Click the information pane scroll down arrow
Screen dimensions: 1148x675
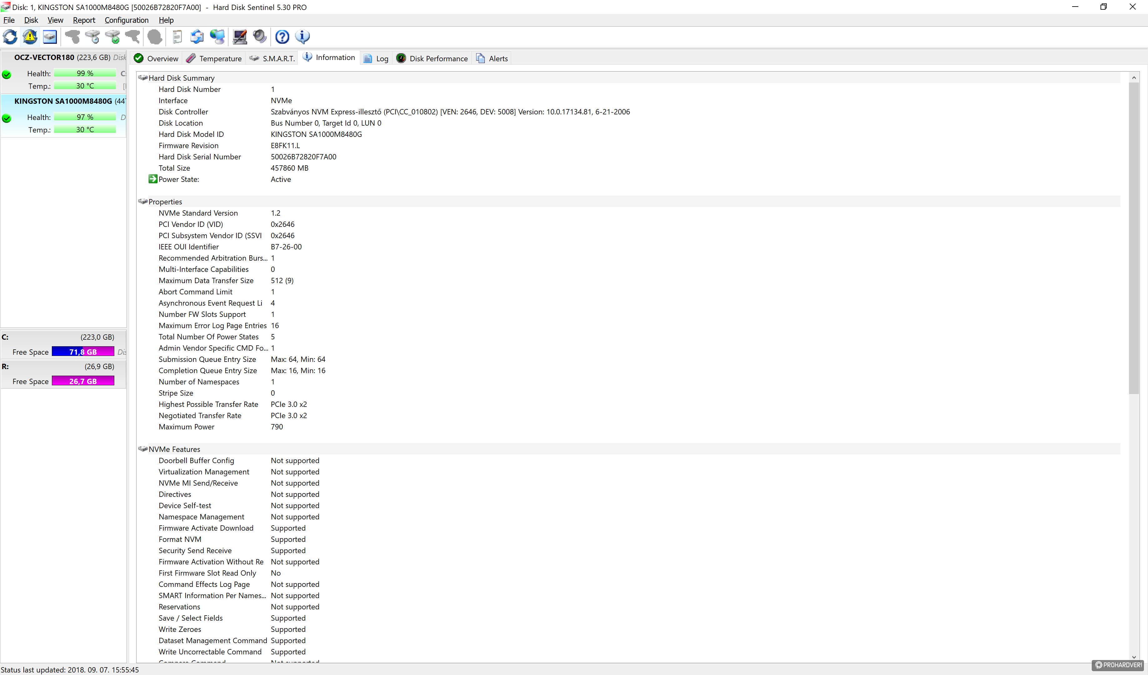tap(1134, 657)
